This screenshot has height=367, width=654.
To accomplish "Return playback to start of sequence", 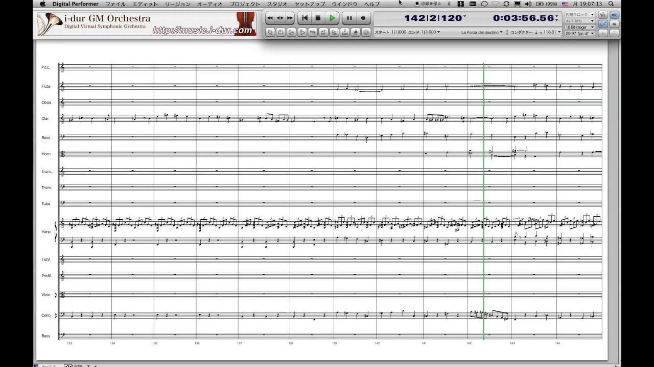I will 305,18.
